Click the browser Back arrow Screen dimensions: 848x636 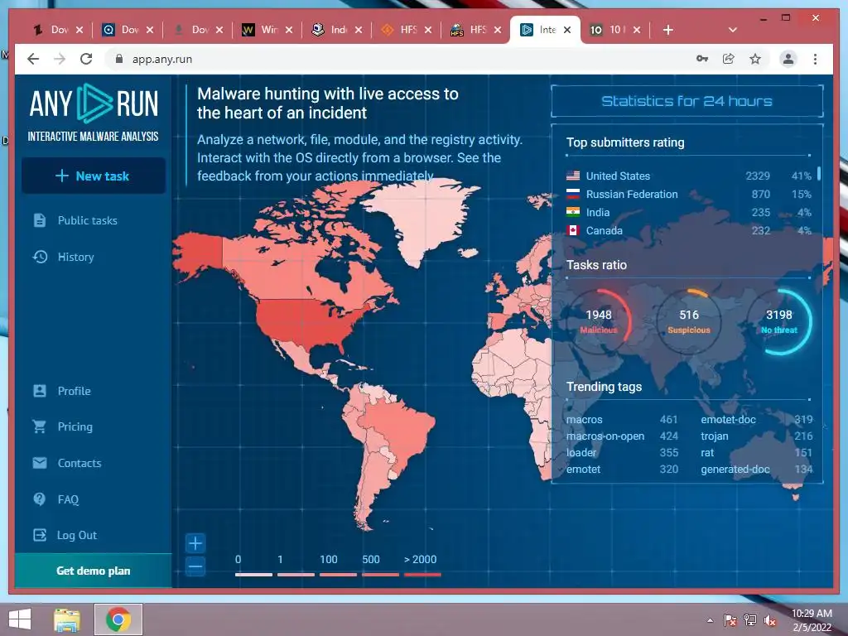pyautogui.click(x=33, y=59)
